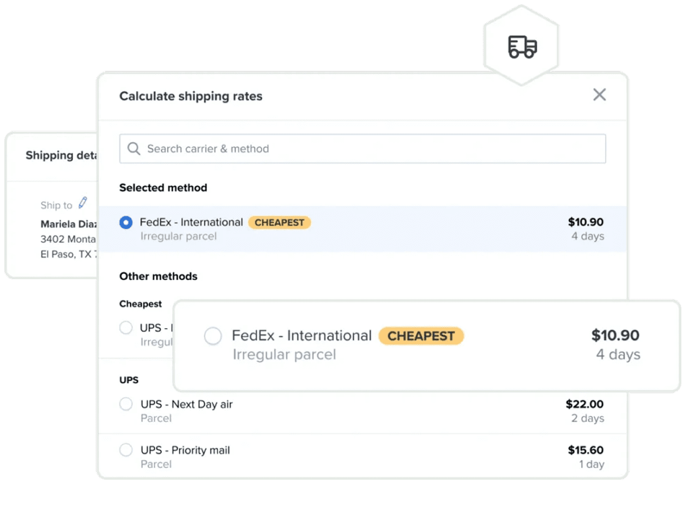Click the $10.90 price on enlarged card
Viewport: 689px width, 520px height.
click(615, 335)
